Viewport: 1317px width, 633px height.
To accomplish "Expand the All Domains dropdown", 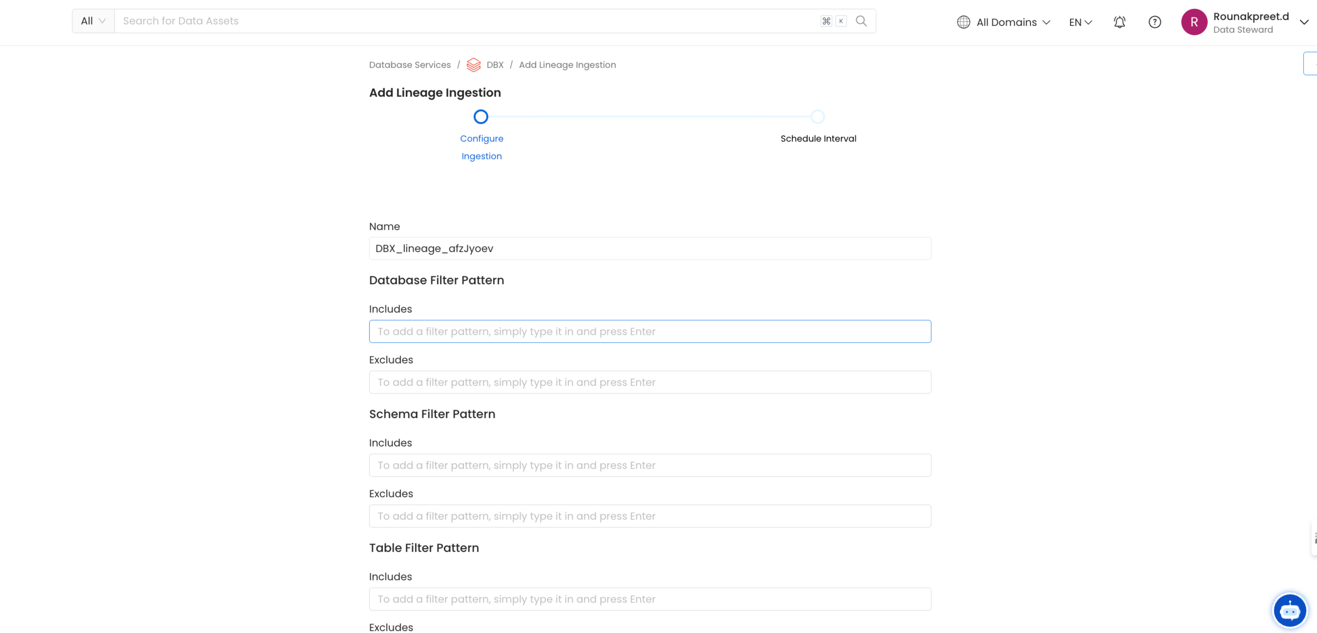I will pyautogui.click(x=1012, y=22).
